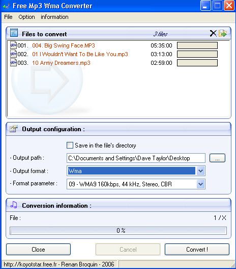Click the remove files X icon
The height and width of the screenshot is (269, 236).
[x=213, y=34]
